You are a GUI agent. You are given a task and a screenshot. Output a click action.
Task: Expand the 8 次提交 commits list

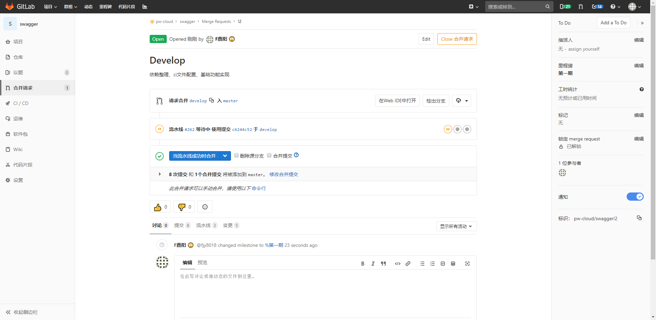click(x=160, y=174)
